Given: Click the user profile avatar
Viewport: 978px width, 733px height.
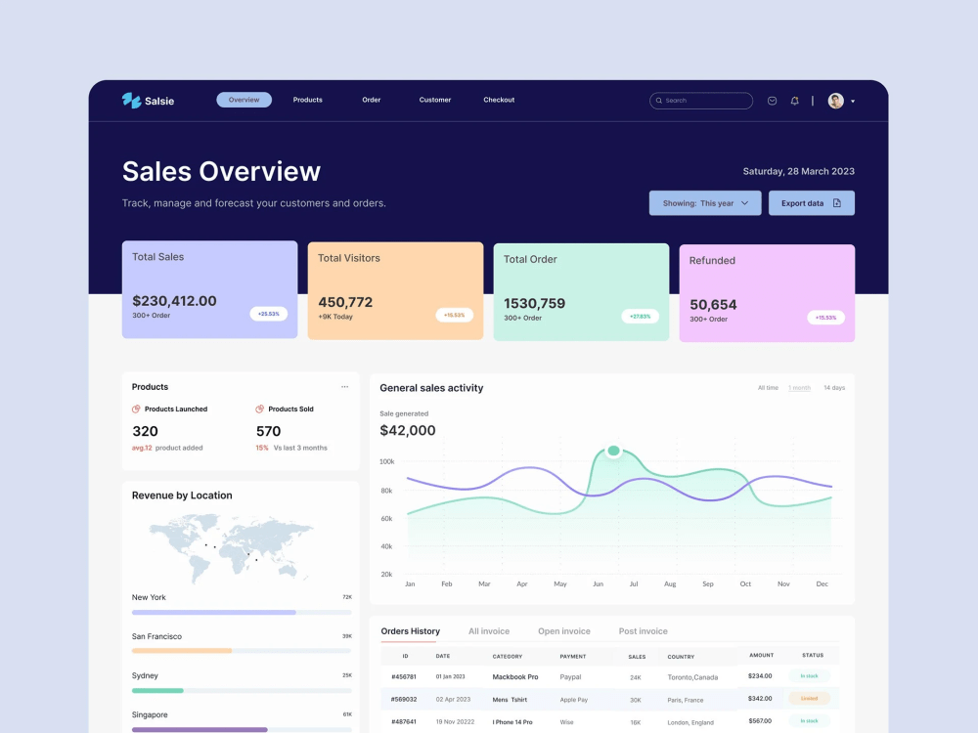Looking at the screenshot, I should click(836, 101).
